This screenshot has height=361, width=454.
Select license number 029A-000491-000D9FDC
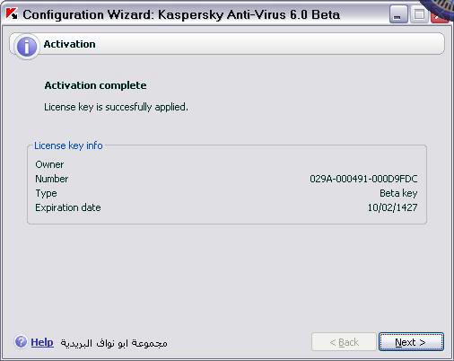tap(363, 179)
